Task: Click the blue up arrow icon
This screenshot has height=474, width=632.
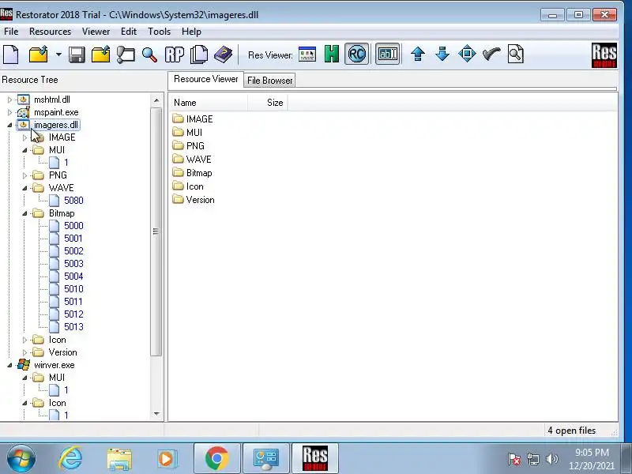Action: [x=418, y=54]
